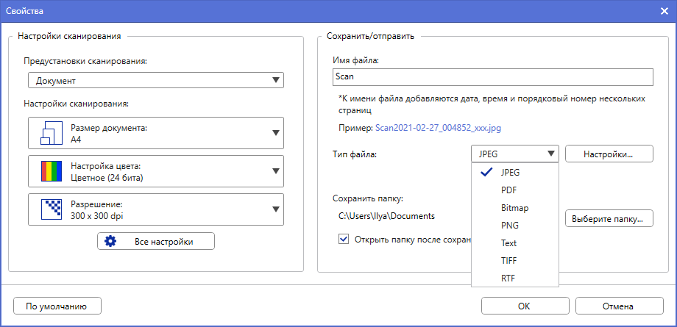The image size is (677, 327).
Task: Click the rainbow color settings icon
Action: coord(51,172)
